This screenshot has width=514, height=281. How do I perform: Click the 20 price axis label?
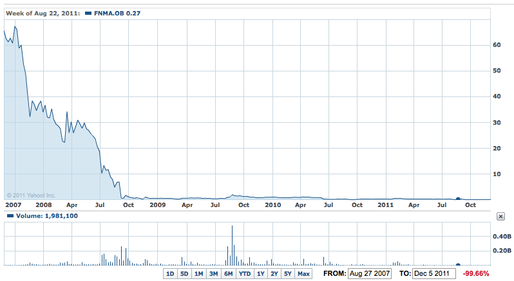(x=497, y=148)
